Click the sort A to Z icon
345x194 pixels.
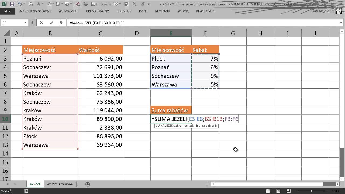point(134,4)
